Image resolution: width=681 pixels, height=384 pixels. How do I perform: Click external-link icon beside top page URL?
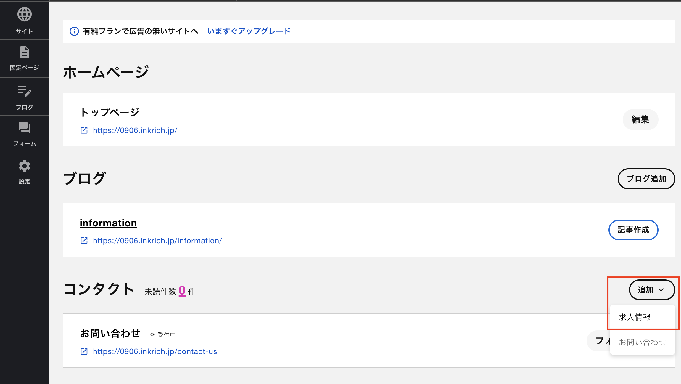coord(84,130)
